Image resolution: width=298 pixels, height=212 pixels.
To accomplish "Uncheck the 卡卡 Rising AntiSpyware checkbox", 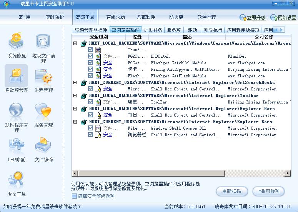I will click(90, 69).
